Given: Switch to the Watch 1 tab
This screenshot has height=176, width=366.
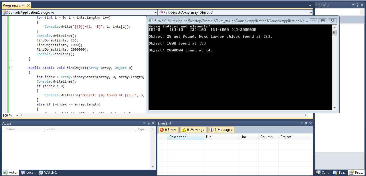Looking at the screenshot, I should point(48,173).
